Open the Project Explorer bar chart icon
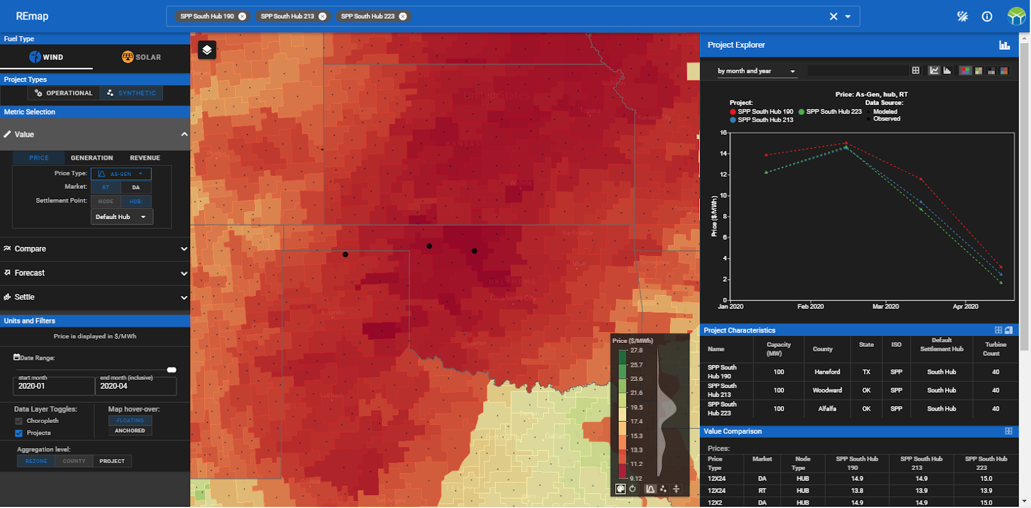Viewport: 1031px width, 508px height. point(1004,45)
